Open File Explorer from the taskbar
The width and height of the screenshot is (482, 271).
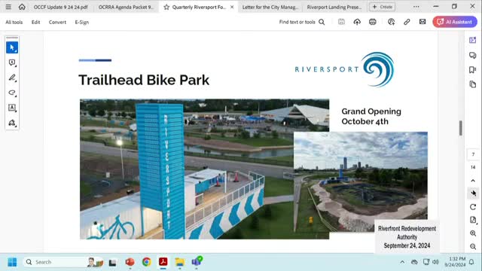click(180, 262)
